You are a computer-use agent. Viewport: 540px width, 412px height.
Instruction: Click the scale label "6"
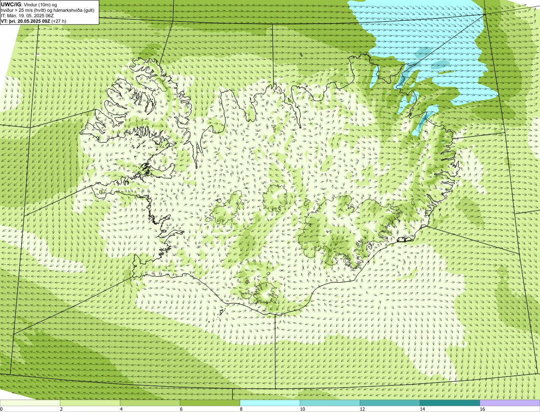coord(181,409)
